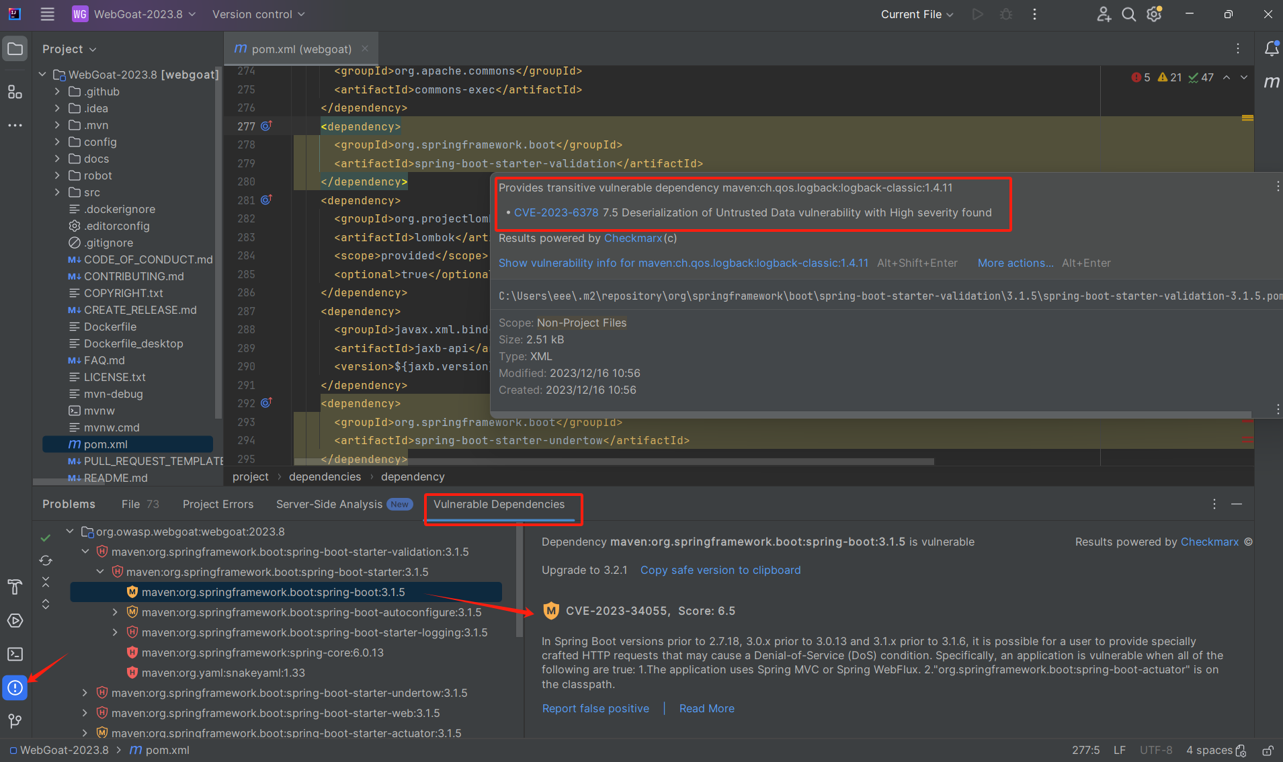Copy safe version to clipboard
This screenshot has width=1283, height=762.
tap(720, 570)
